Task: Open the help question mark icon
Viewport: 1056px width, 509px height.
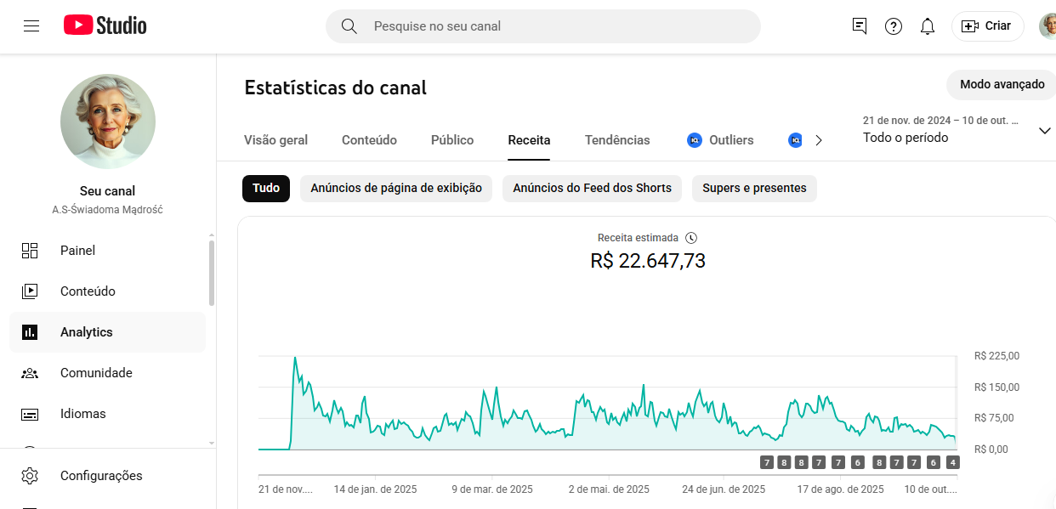Action: 894,26
